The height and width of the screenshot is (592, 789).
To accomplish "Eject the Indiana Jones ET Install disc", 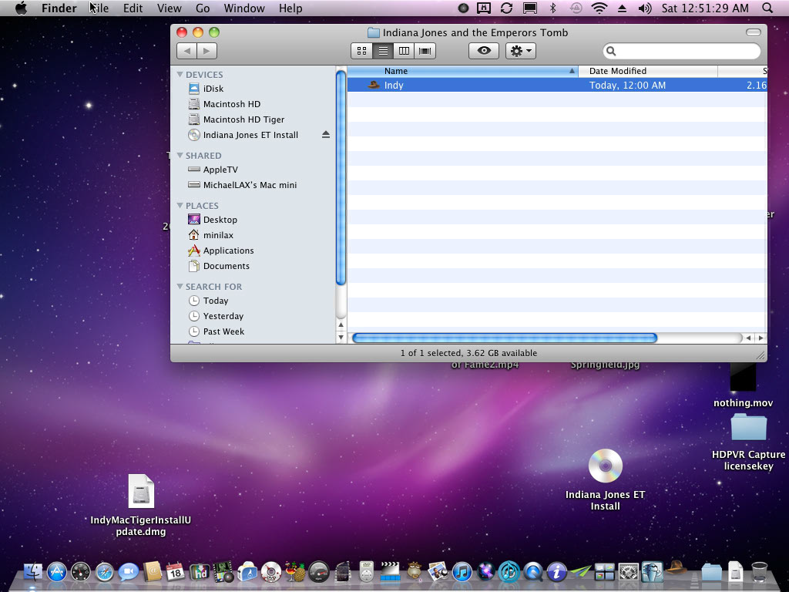I will [x=325, y=135].
